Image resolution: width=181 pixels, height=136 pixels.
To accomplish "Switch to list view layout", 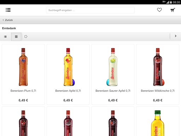I will 5,36.
